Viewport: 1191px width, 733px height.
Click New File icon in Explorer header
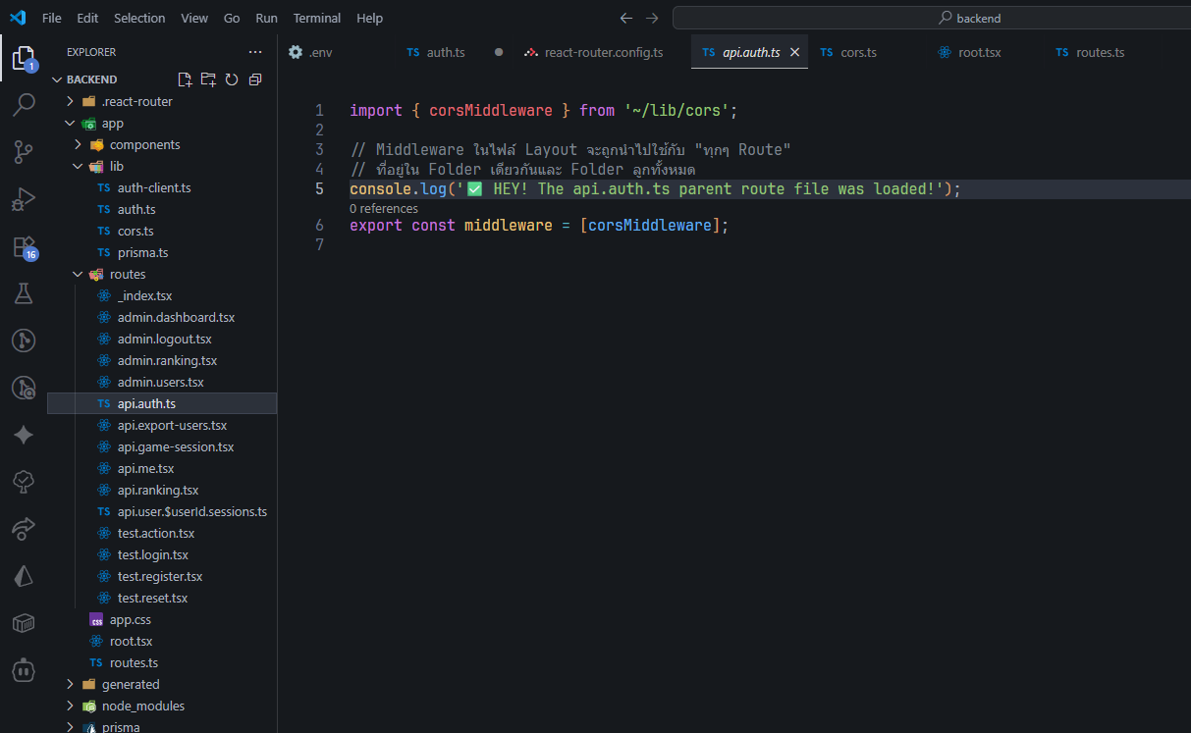[x=185, y=79]
